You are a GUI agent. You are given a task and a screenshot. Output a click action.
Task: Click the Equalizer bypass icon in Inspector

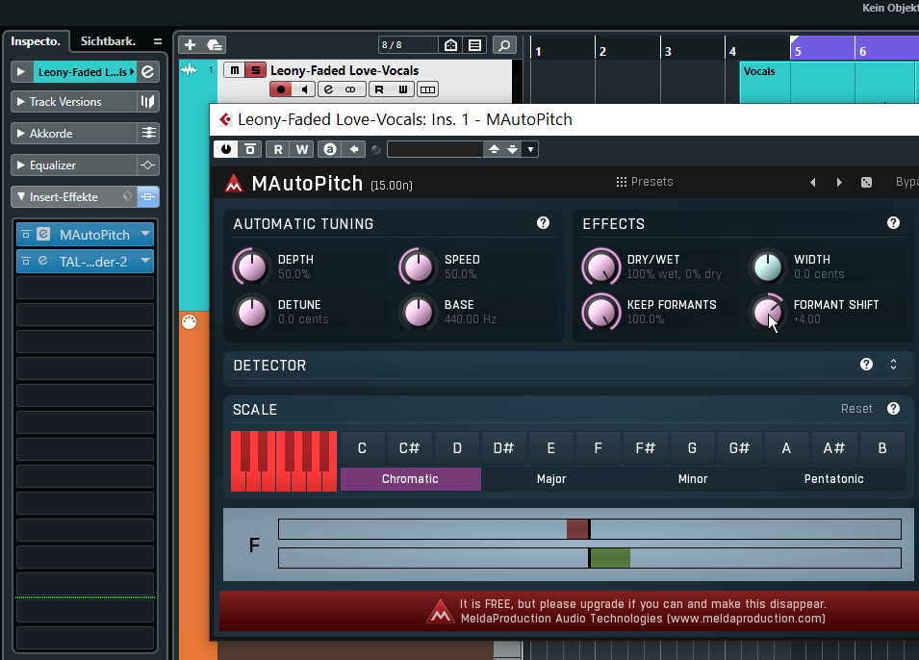148,165
